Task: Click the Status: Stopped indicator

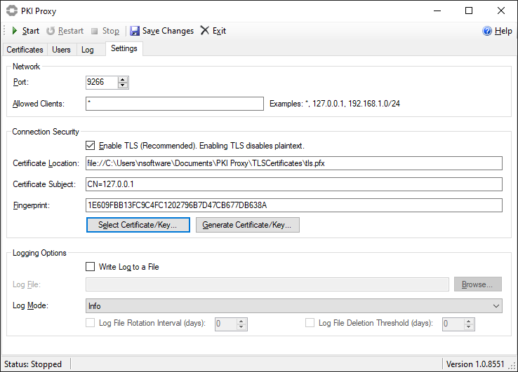Action: pyautogui.click(x=33, y=364)
